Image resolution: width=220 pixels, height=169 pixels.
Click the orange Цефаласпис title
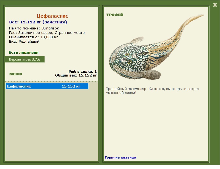52,16
